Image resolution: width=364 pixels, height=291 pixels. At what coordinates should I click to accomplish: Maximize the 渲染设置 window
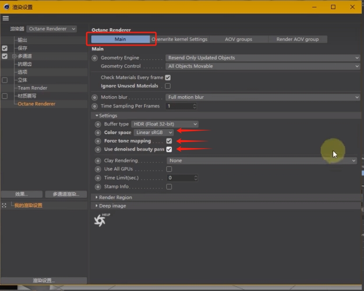coord(333,7)
